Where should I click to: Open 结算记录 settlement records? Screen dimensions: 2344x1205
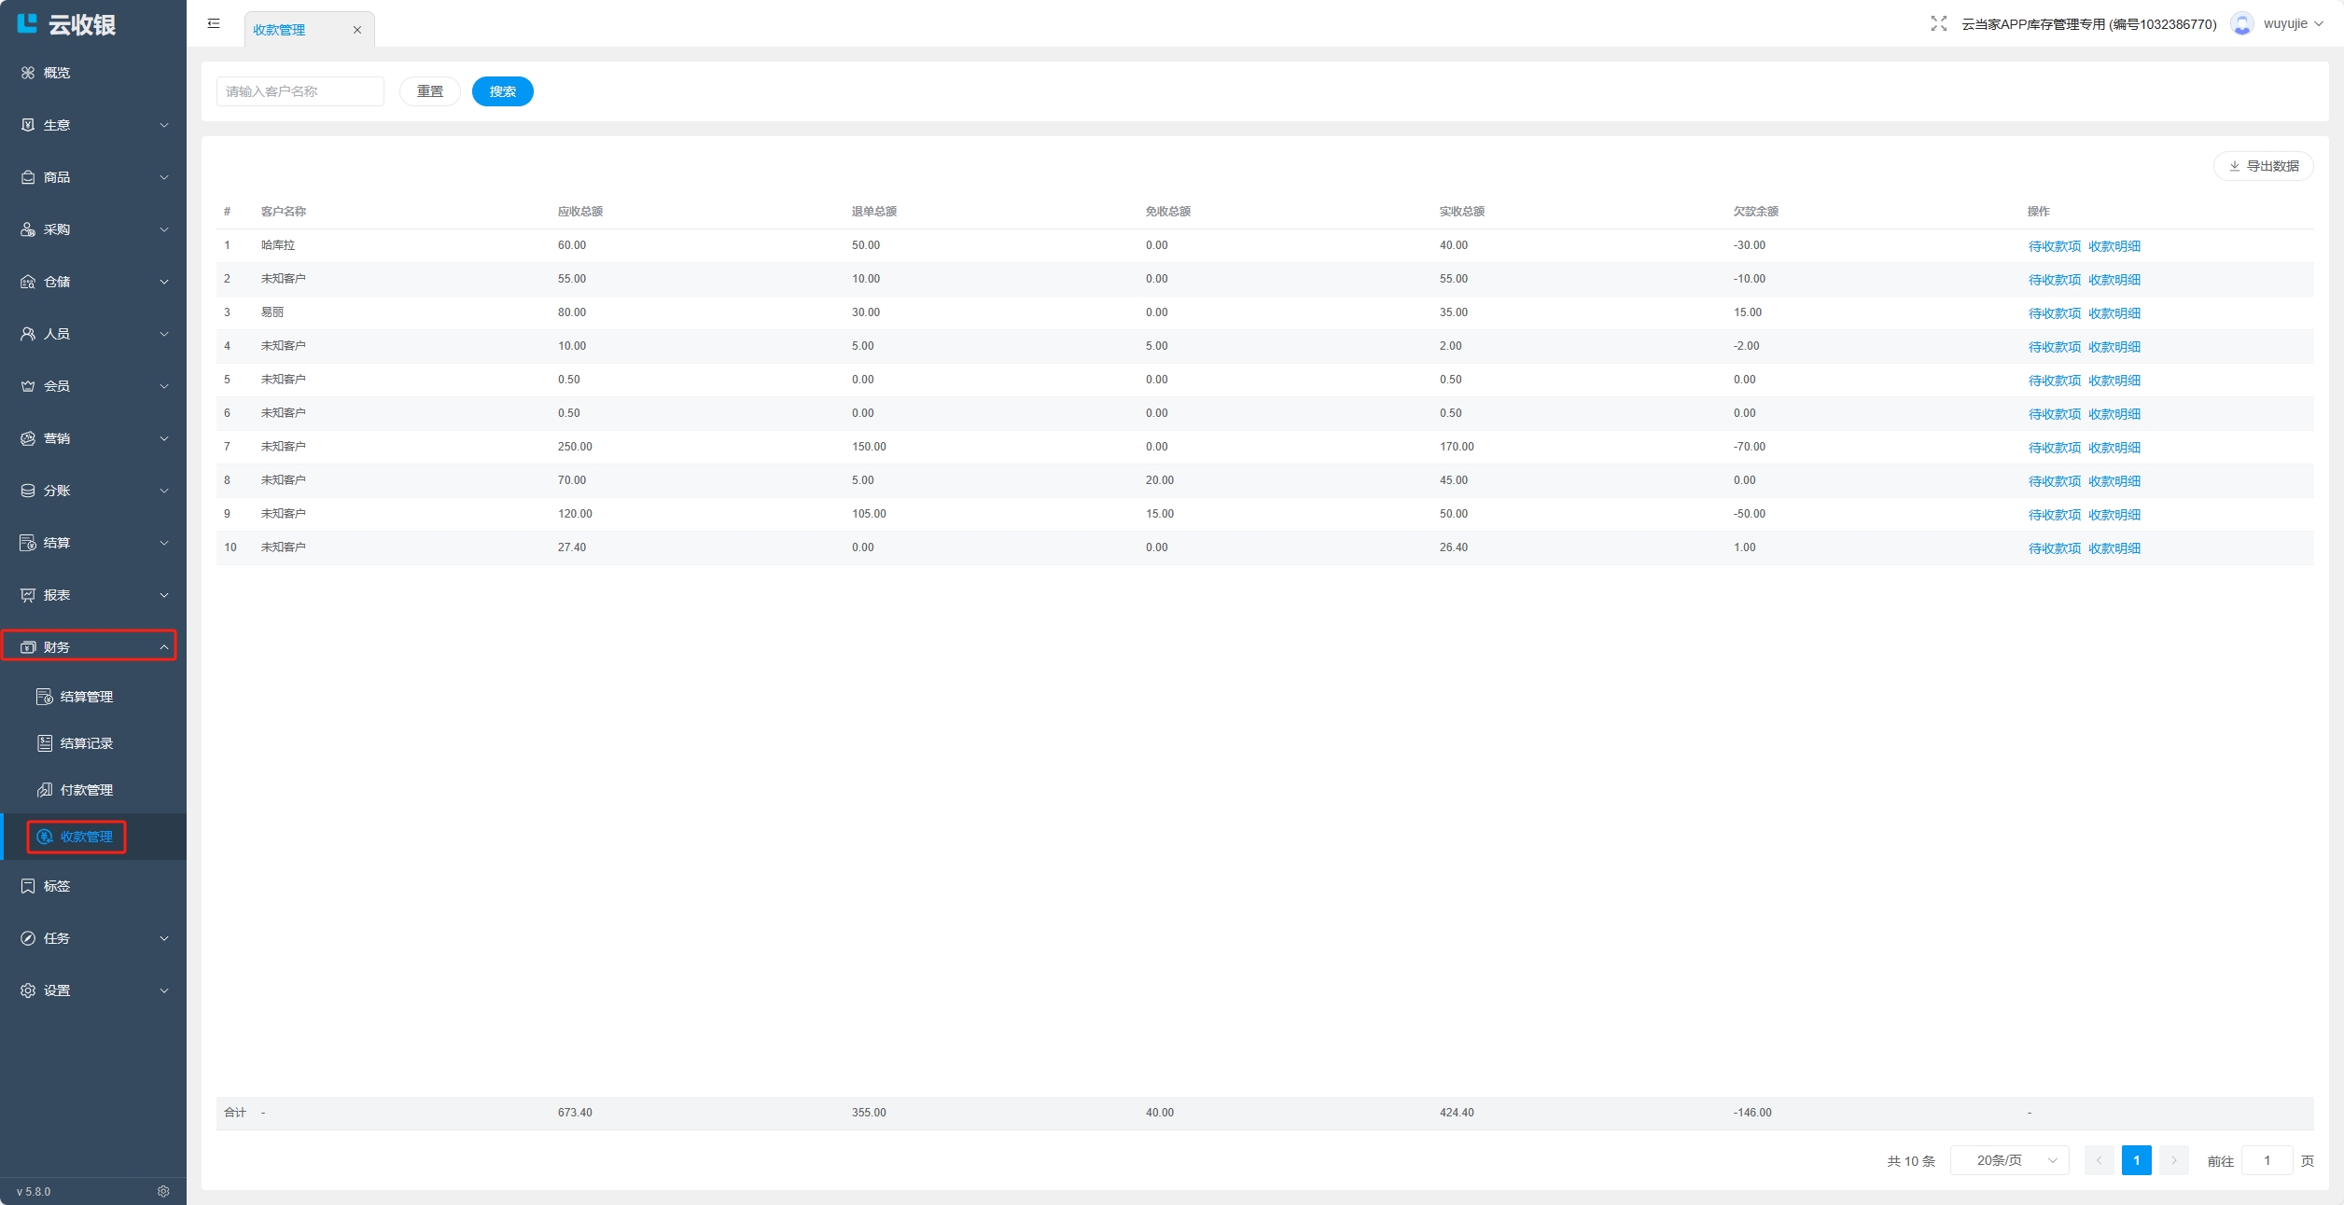pos(86,743)
